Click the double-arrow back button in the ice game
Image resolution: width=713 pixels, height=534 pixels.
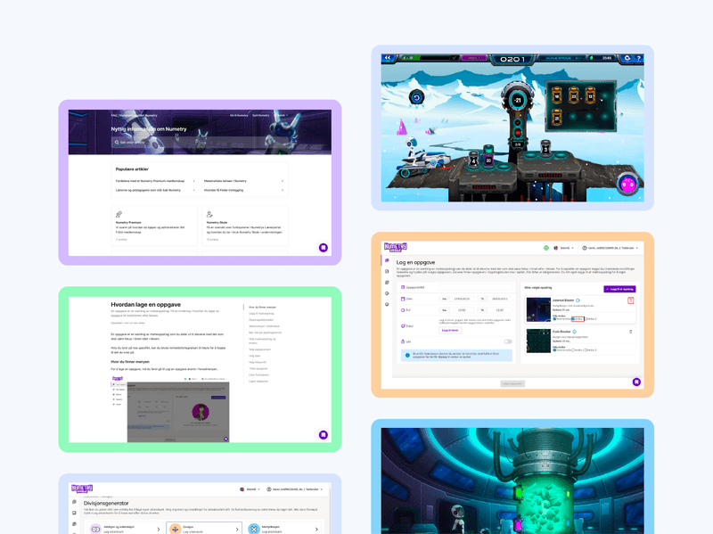[x=388, y=58]
